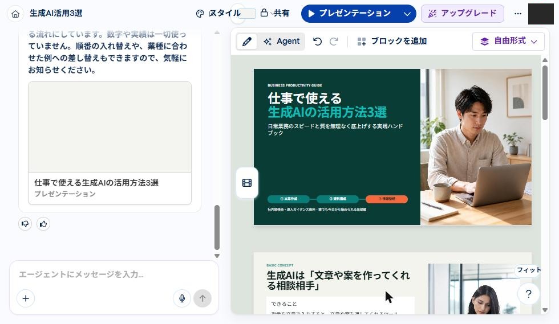Start the プレゼンテーション presentation
Screen dimensions: 559x324
pos(350,14)
